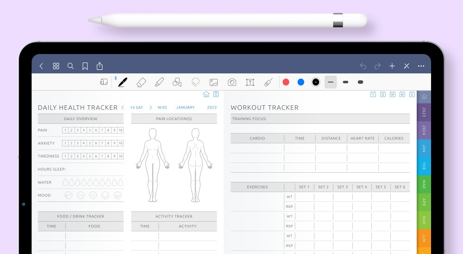This screenshot has width=463, height=254.
Task: Mark anxiety level 1 box
Action: click(65, 143)
